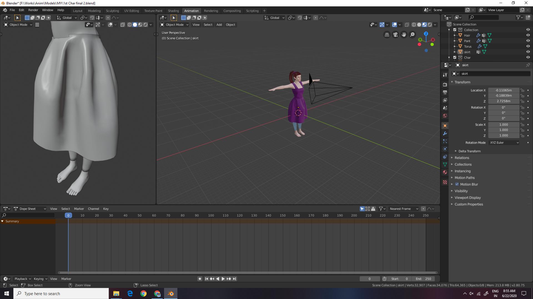This screenshot has height=299, width=533.
Task: Open the Window menu in menu bar
Action: pyautogui.click(x=47, y=10)
